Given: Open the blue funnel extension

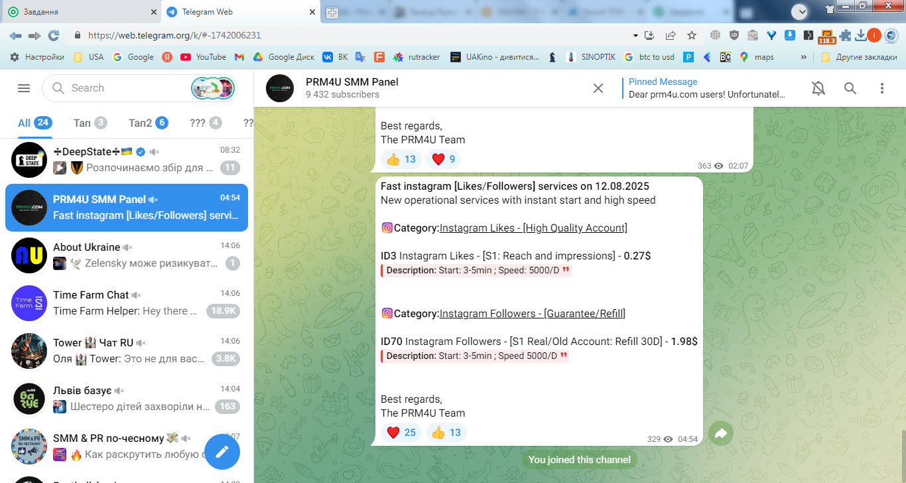Looking at the screenshot, I should click(771, 35).
